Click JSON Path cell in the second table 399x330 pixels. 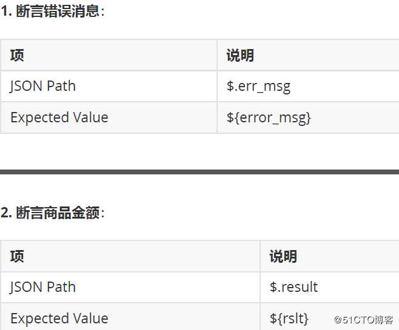(43, 287)
